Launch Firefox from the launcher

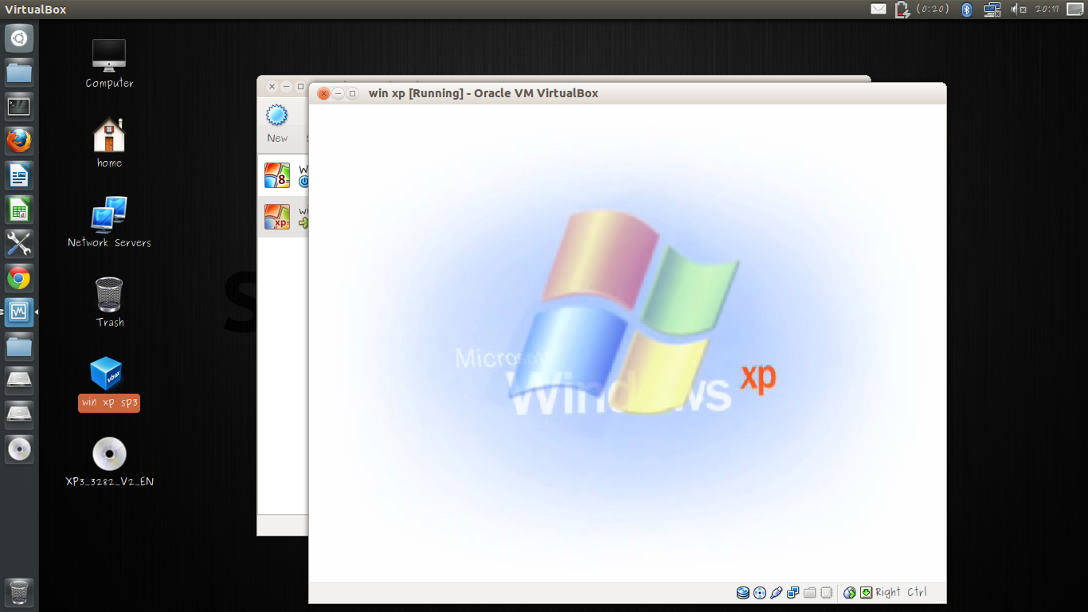[x=18, y=140]
